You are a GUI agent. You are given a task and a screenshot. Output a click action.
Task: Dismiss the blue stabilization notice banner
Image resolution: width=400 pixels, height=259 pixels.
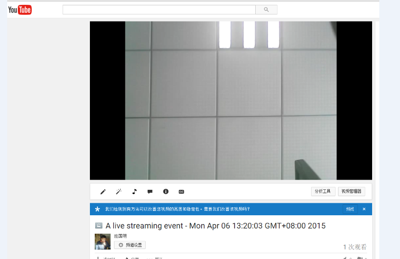pos(364,209)
